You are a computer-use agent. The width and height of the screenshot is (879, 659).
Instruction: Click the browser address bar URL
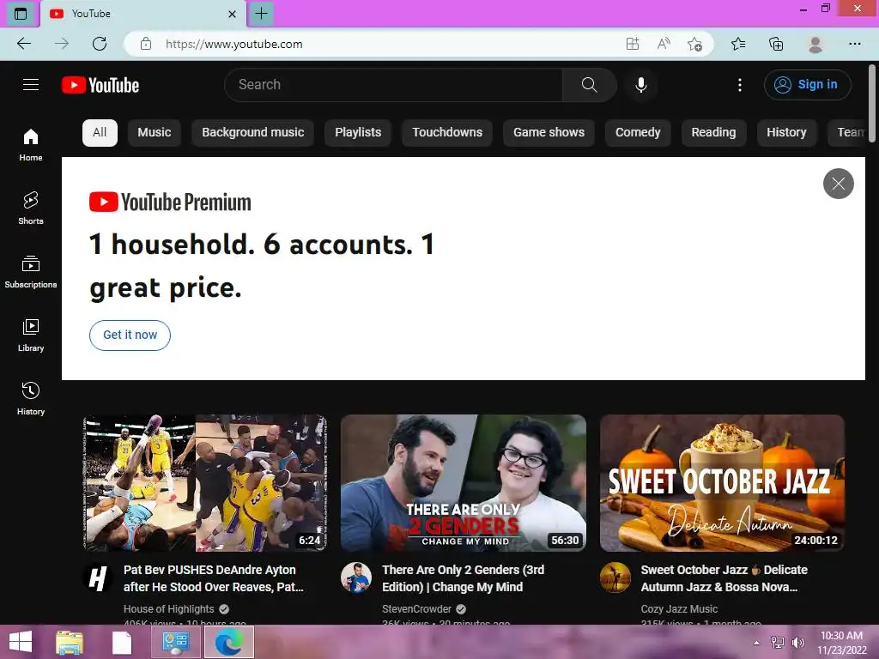tap(233, 44)
